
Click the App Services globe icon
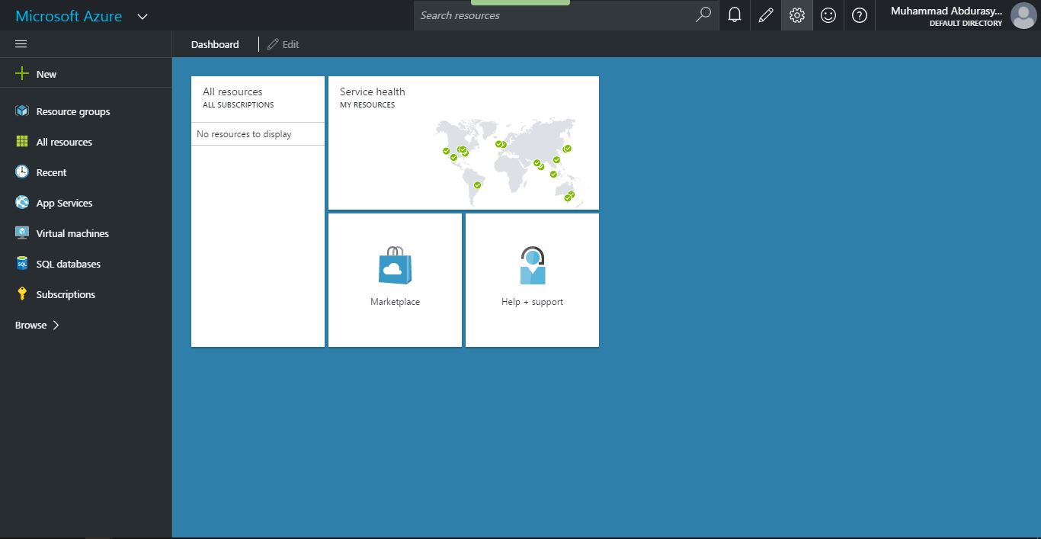pos(22,203)
